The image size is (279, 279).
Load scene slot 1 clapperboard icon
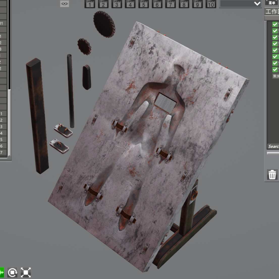(x=90, y=4)
